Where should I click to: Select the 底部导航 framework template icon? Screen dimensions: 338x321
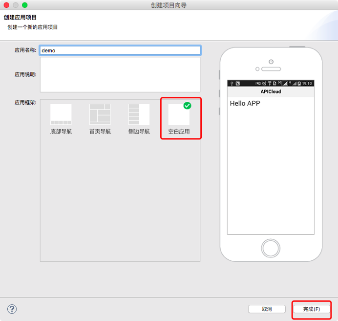click(x=61, y=114)
